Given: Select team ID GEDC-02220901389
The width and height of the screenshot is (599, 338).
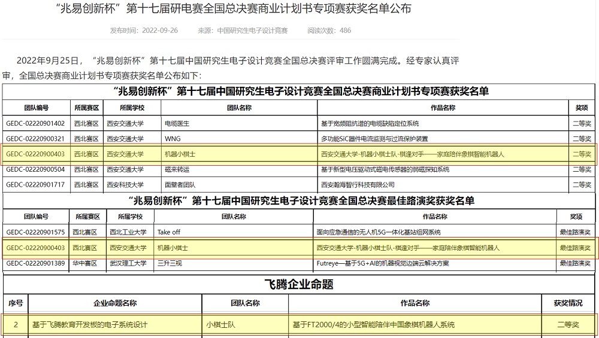Looking at the screenshot, I should [x=35, y=263].
